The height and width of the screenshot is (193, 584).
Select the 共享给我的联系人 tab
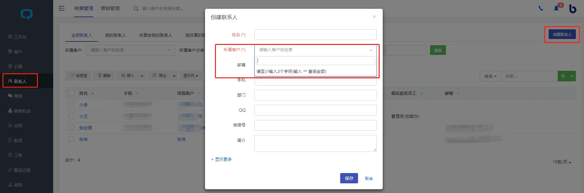click(x=156, y=35)
